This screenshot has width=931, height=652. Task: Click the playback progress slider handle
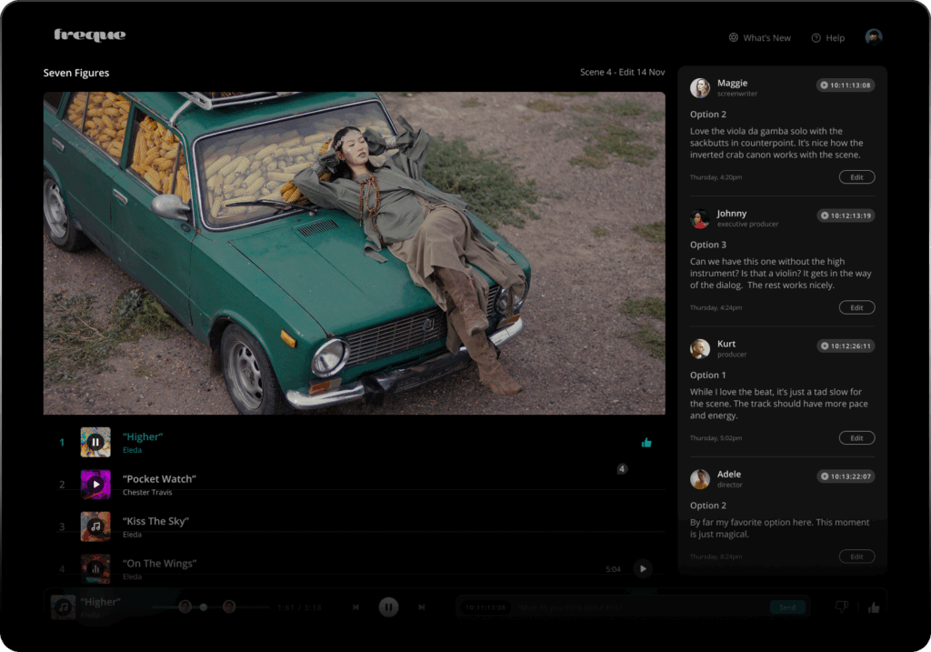[203, 607]
